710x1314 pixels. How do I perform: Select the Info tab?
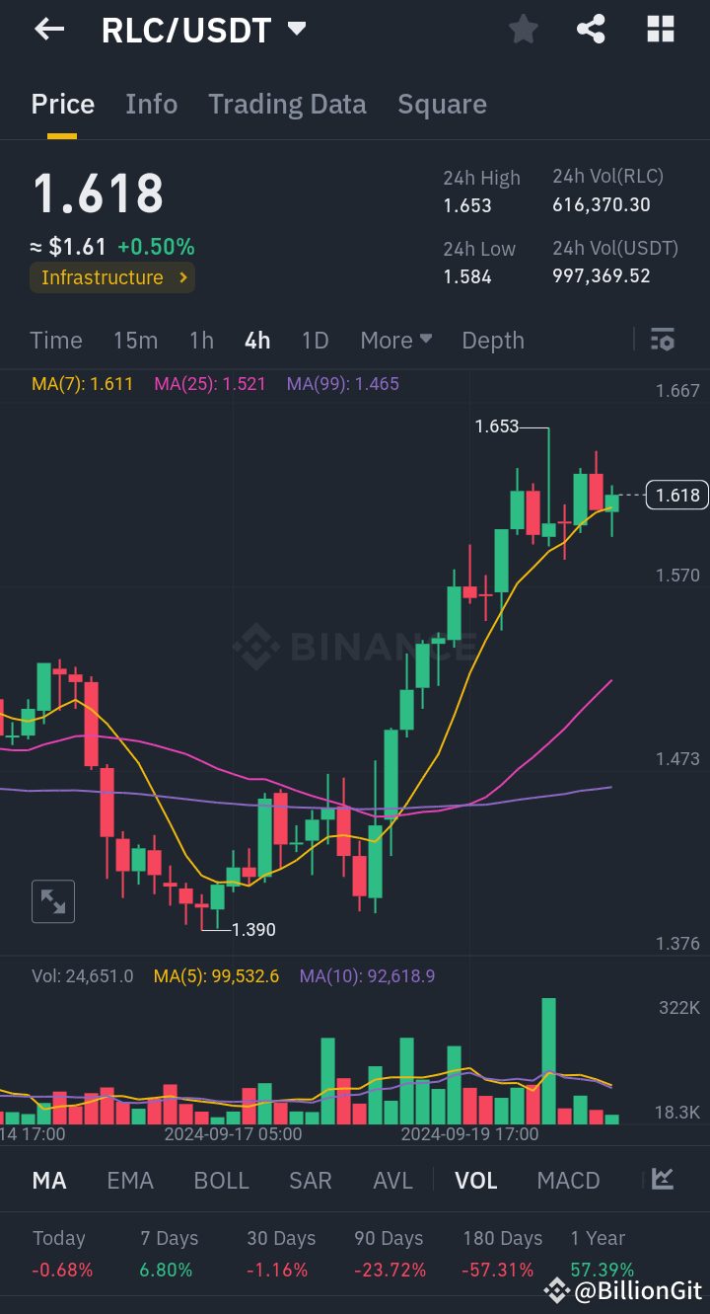click(151, 104)
